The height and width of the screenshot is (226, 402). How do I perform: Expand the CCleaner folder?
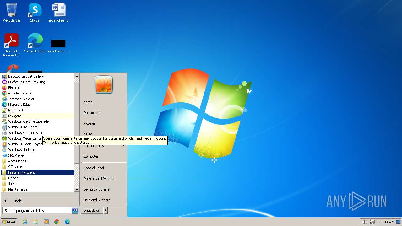[x=38, y=167]
